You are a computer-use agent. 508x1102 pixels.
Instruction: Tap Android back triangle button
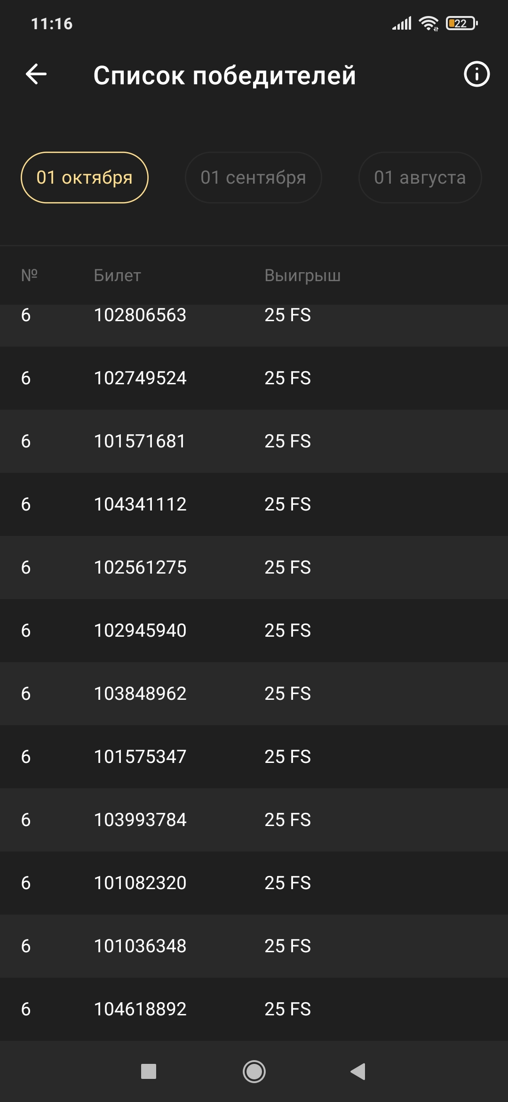pyautogui.click(x=358, y=1071)
